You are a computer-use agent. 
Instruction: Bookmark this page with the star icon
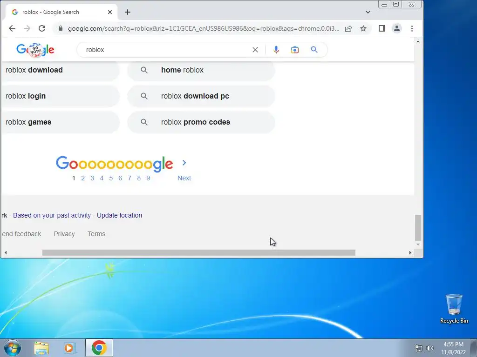coord(363,28)
